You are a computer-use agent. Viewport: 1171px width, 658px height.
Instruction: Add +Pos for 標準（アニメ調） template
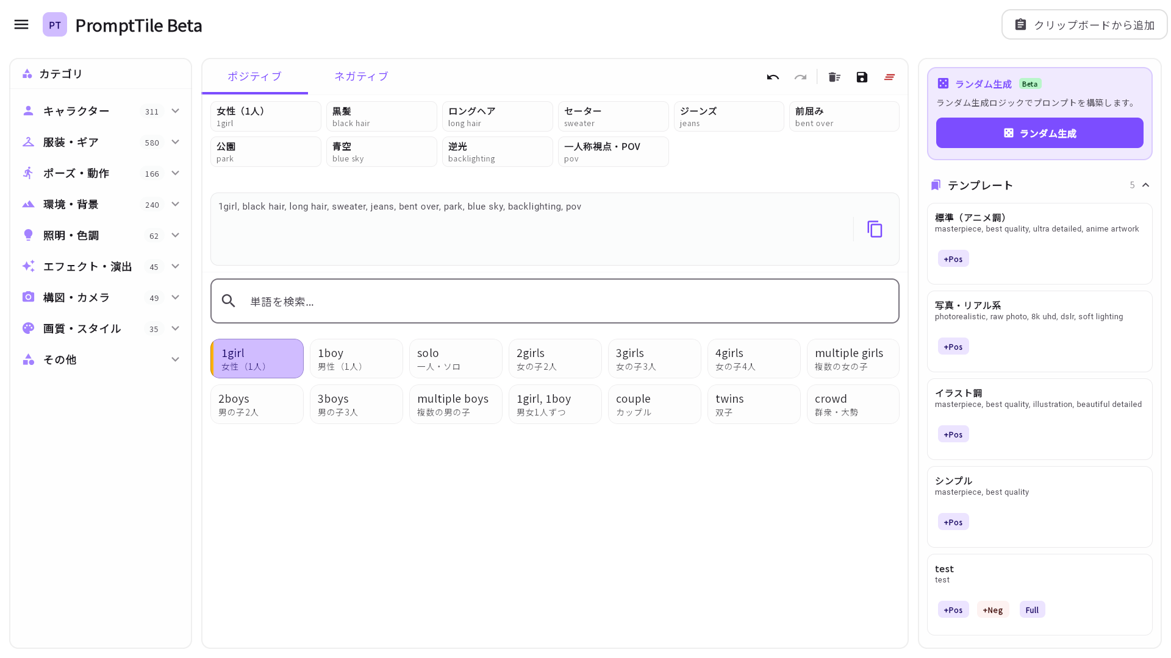click(x=953, y=259)
